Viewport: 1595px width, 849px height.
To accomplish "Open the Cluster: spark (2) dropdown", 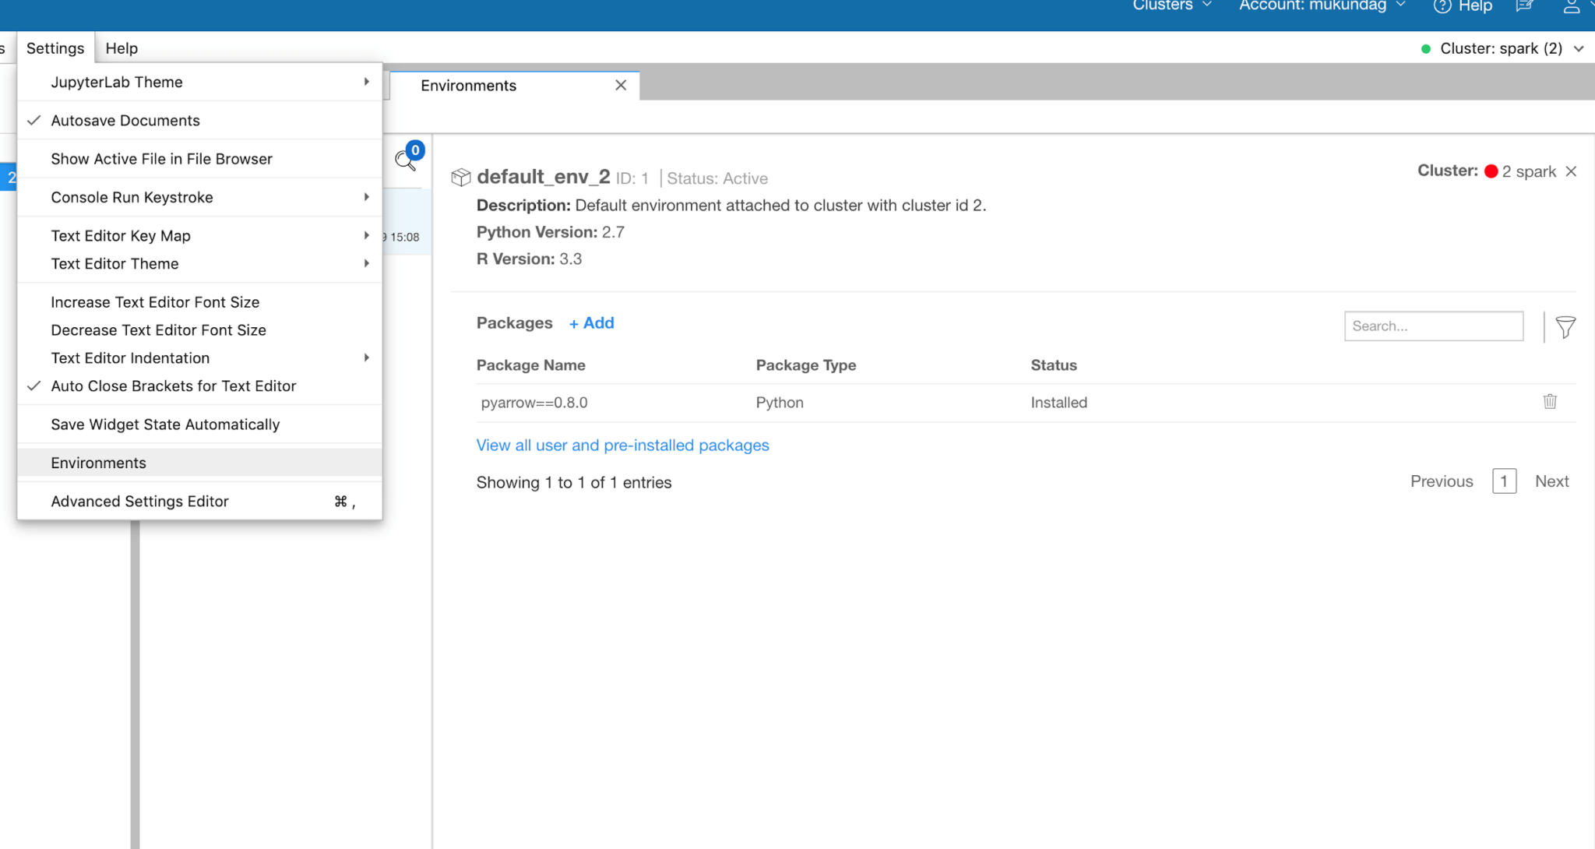I will 1511,48.
